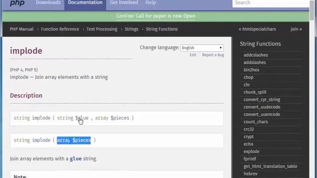Open addslashes in the sidebar
Image resolution: width=317 pixels, height=178 pixels.
point(255,62)
